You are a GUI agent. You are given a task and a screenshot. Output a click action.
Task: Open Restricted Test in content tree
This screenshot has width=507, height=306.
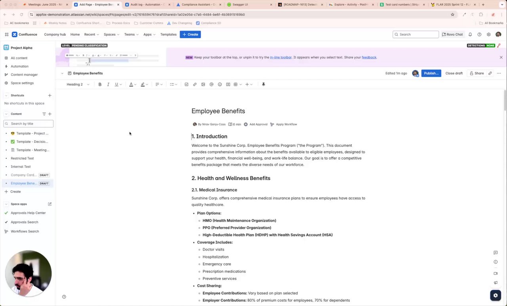pyautogui.click(x=22, y=158)
